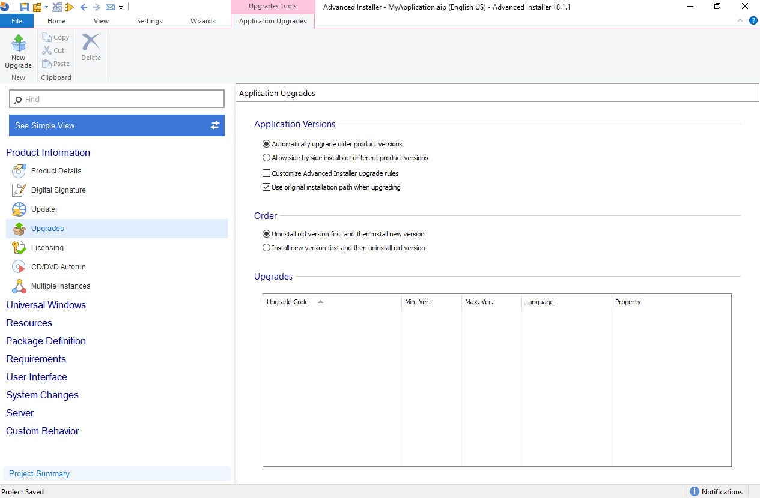Save the project with the floppy disk icon
The width and height of the screenshot is (760, 498).
(25, 7)
